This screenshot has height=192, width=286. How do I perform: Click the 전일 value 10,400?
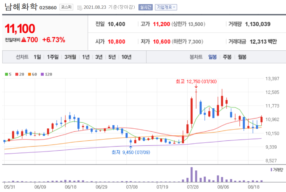click(x=116, y=24)
